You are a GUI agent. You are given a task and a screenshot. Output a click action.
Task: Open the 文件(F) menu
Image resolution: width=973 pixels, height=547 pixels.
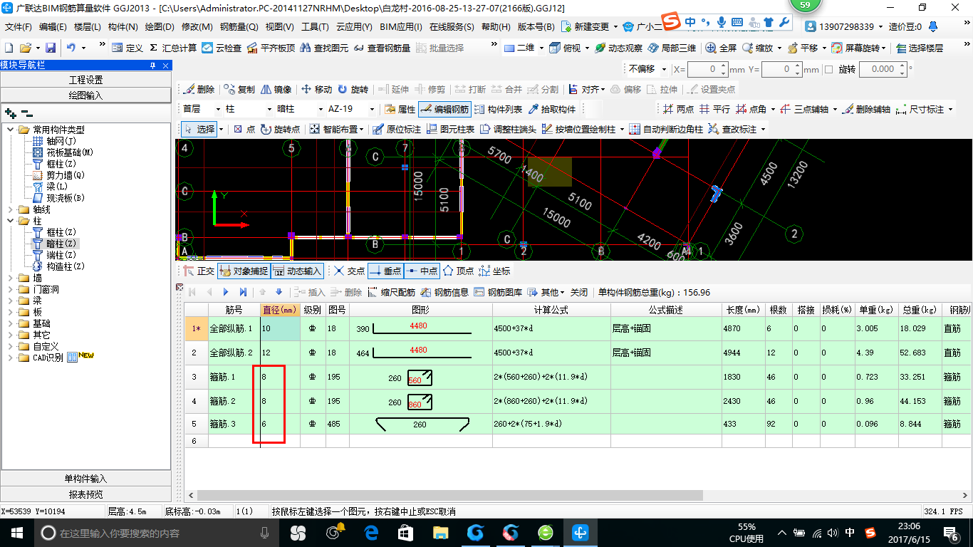coord(19,26)
